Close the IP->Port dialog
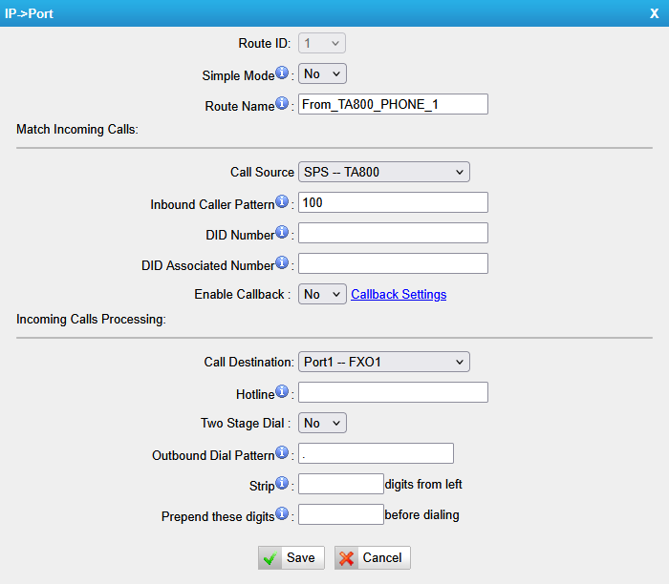 (x=654, y=12)
